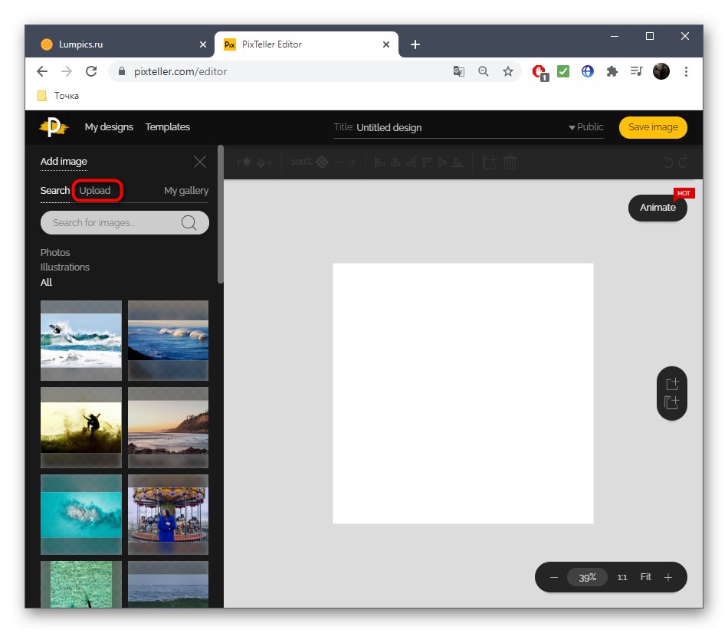Click the Animate button on the canvas
This screenshot has width=728, height=633.
657,208
